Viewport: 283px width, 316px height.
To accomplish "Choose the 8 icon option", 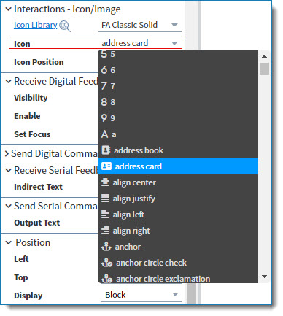I will click(x=178, y=102).
